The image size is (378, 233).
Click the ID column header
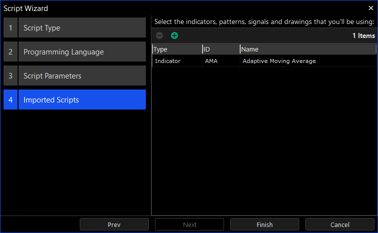[221, 49]
